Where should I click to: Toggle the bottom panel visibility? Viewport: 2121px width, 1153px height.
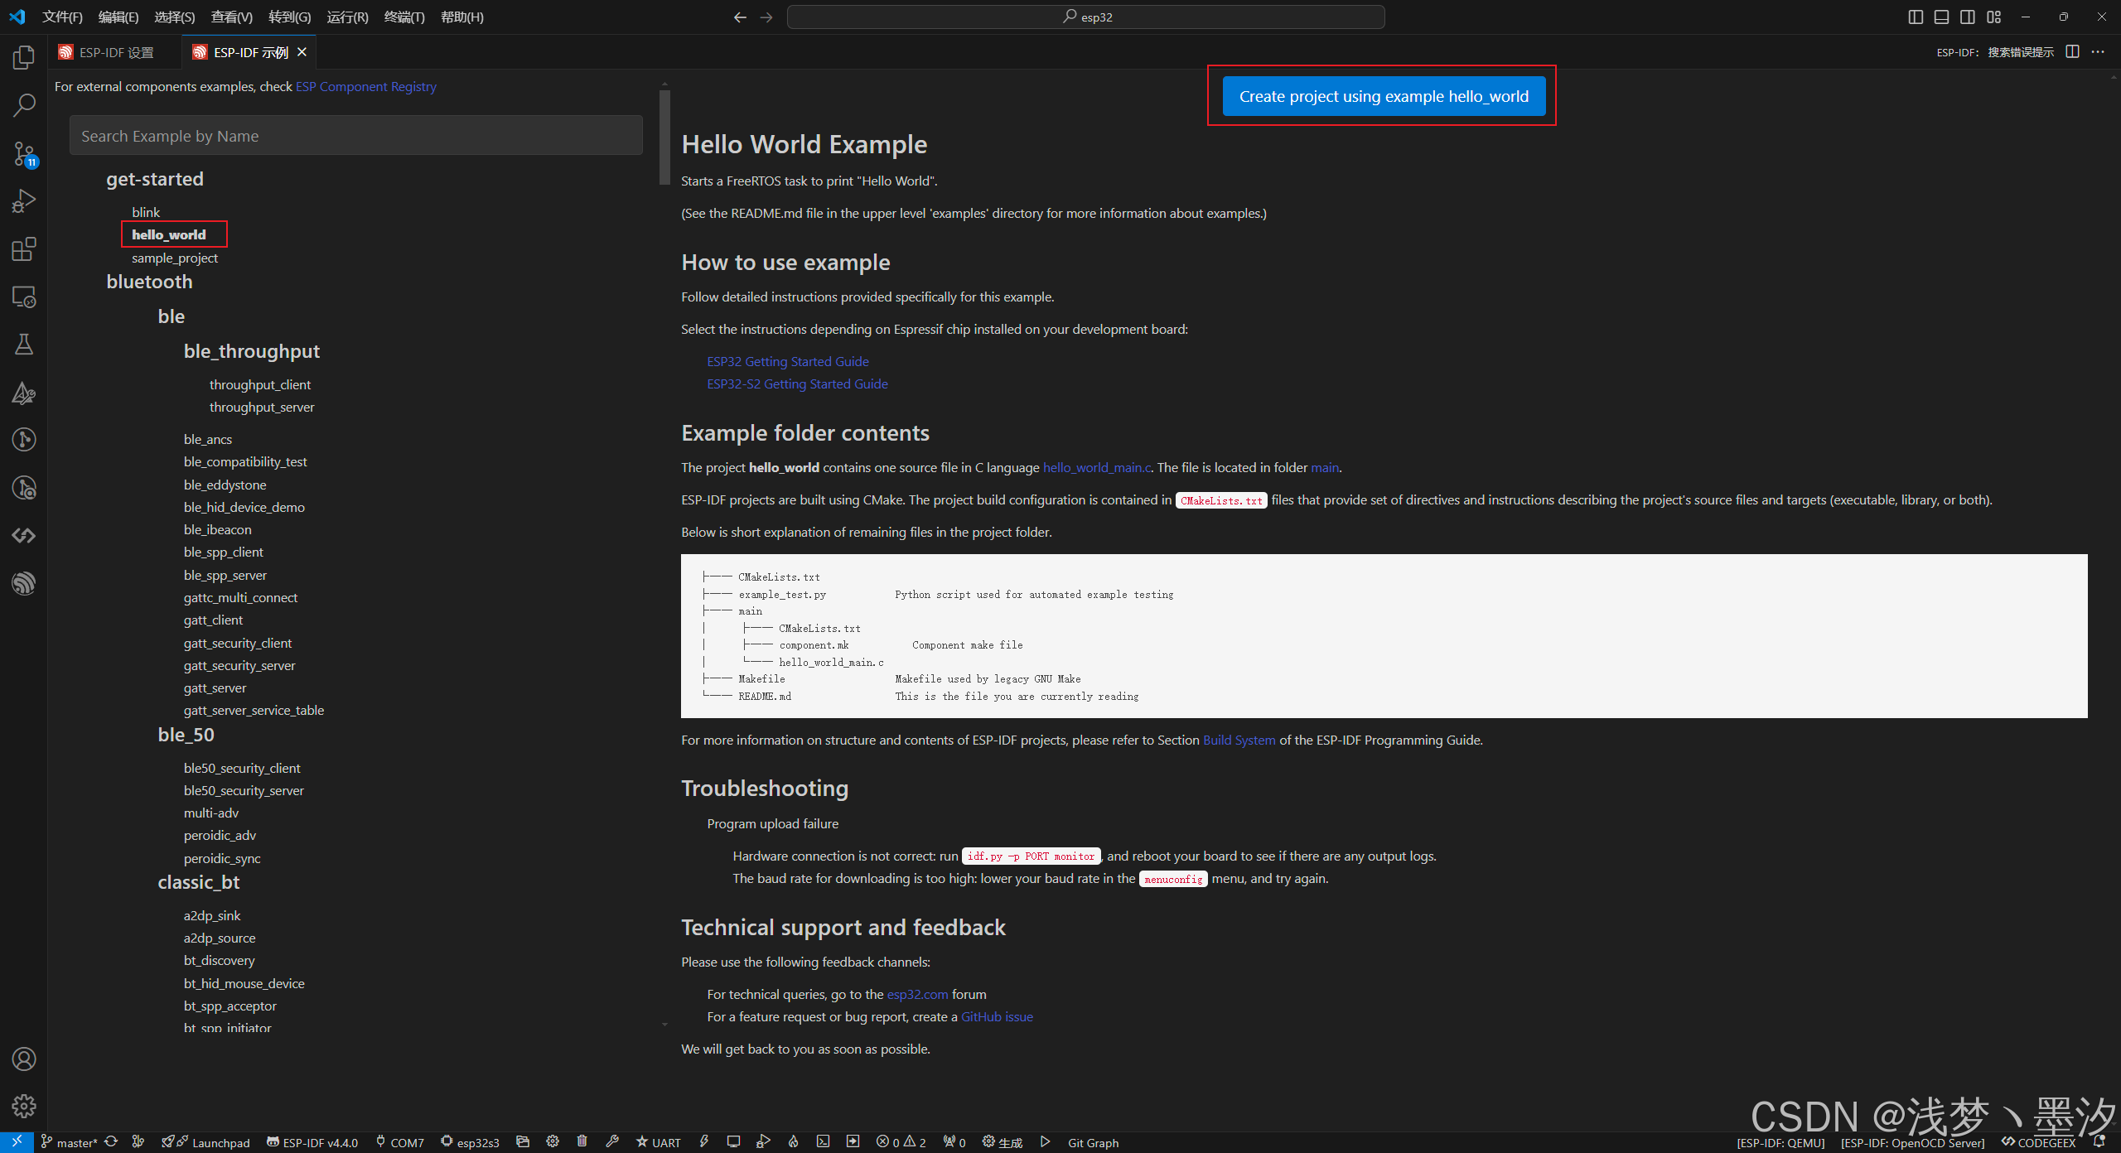click(x=1941, y=17)
